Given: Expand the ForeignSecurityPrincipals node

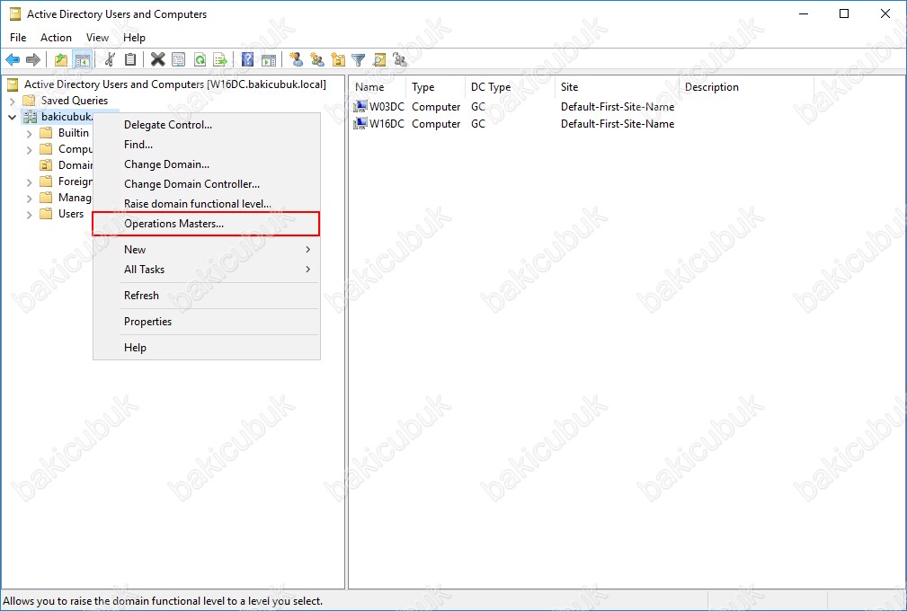Looking at the screenshot, I should pyautogui.click(x=30, y=182).
